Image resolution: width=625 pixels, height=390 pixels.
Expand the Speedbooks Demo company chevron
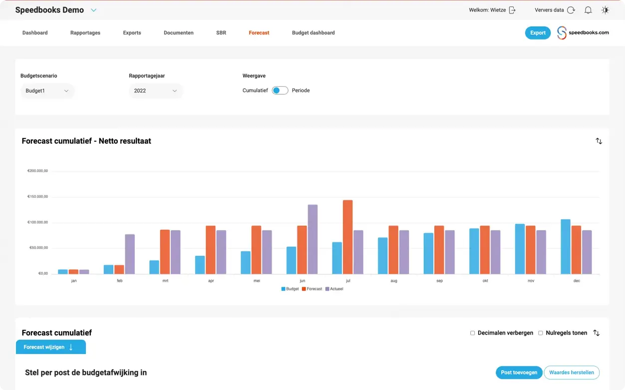93,10
